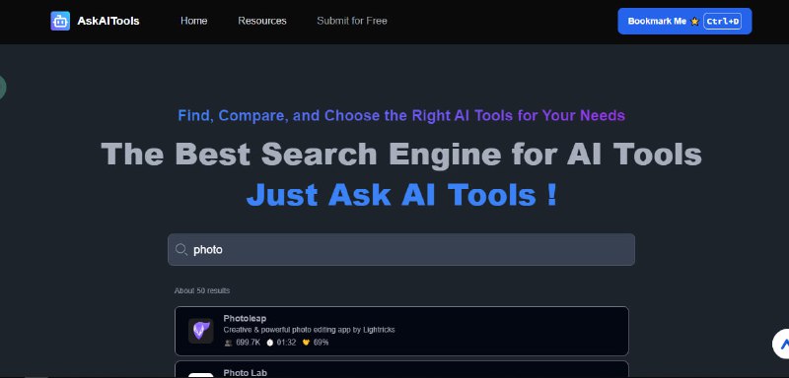Click the heart icon beside 69%

click(x=306, y=343)
